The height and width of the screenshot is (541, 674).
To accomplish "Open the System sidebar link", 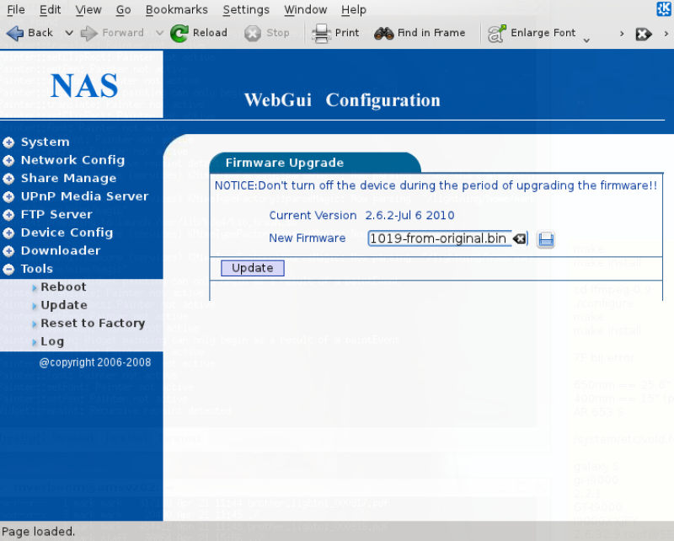I will (x=45, y=142).
